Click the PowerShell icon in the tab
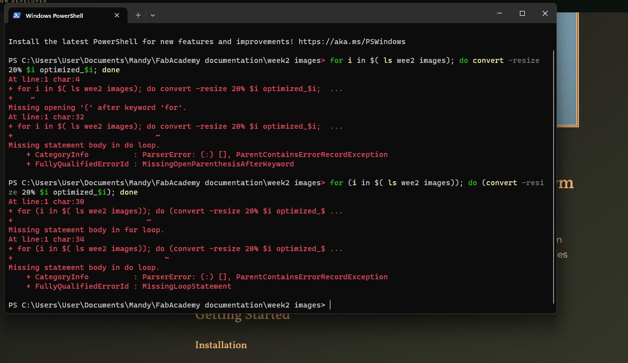This screenshot has height=363, width=628. [16, 15]
